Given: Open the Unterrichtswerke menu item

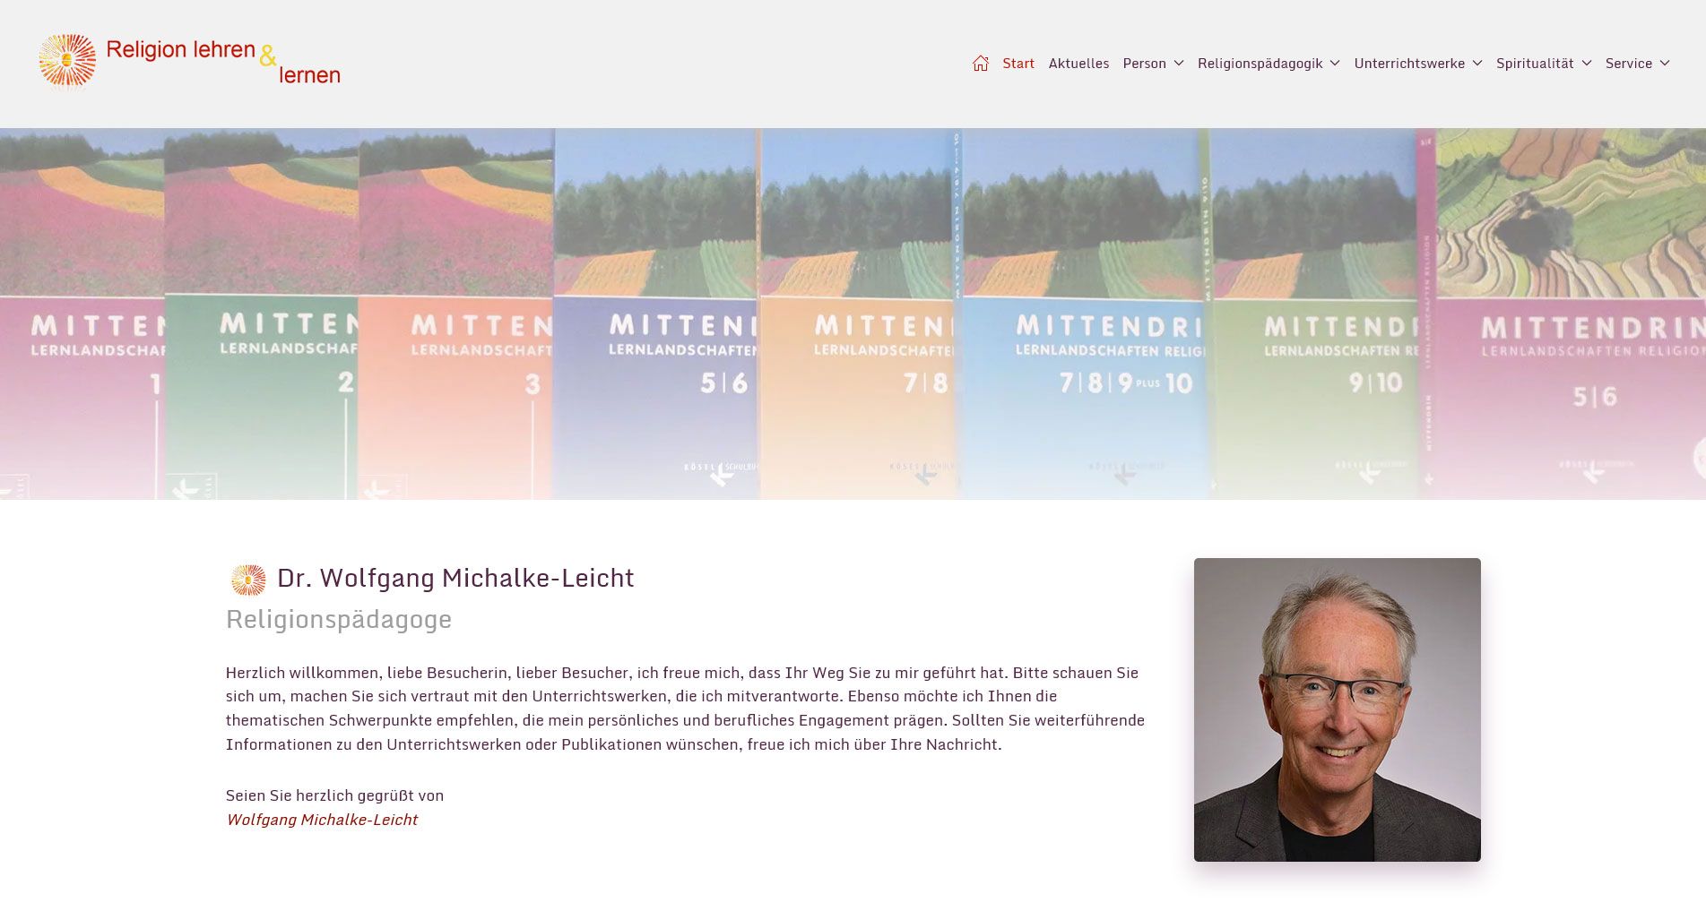Looking at the screenshot, I should (x=1408, y=64).
